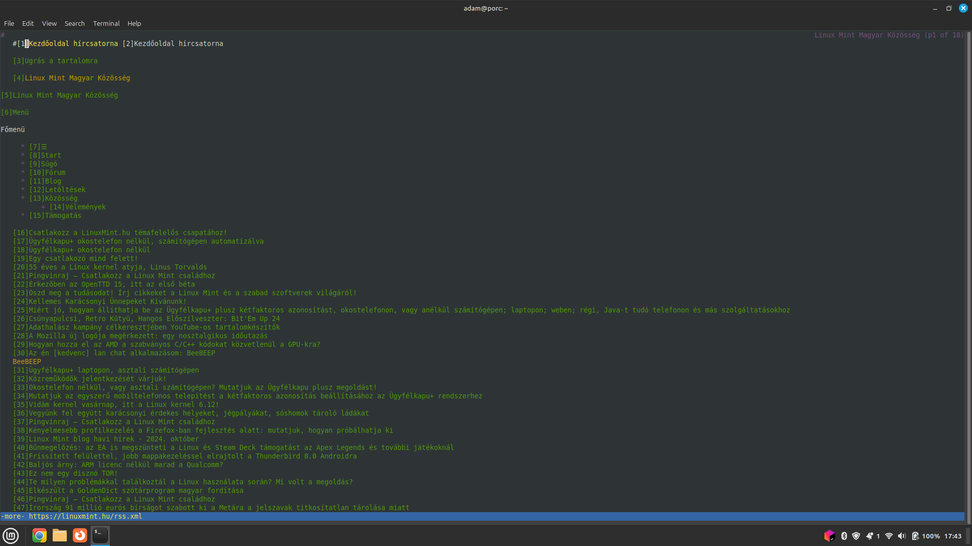Open the [13]Közösség link
The width and height of the screenshot is (972, 546).
pos(53,198)
